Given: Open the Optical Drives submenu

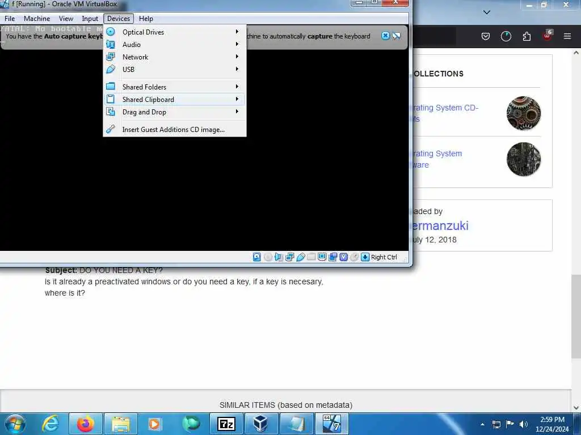Looking at the screenshot, I should 175,32.
